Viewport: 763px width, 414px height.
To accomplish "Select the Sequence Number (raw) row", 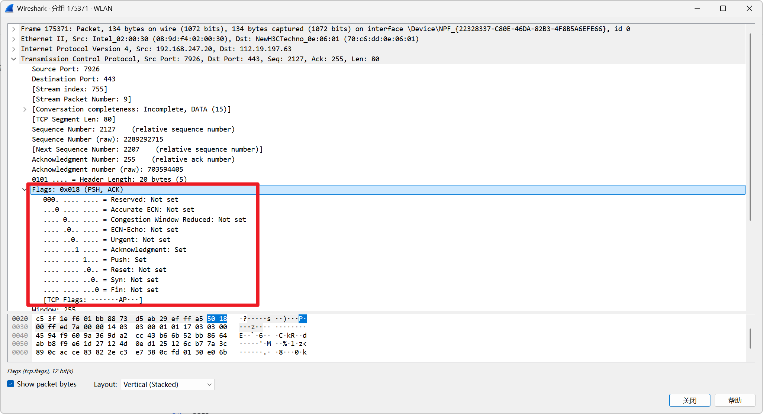I will [97, 139].
